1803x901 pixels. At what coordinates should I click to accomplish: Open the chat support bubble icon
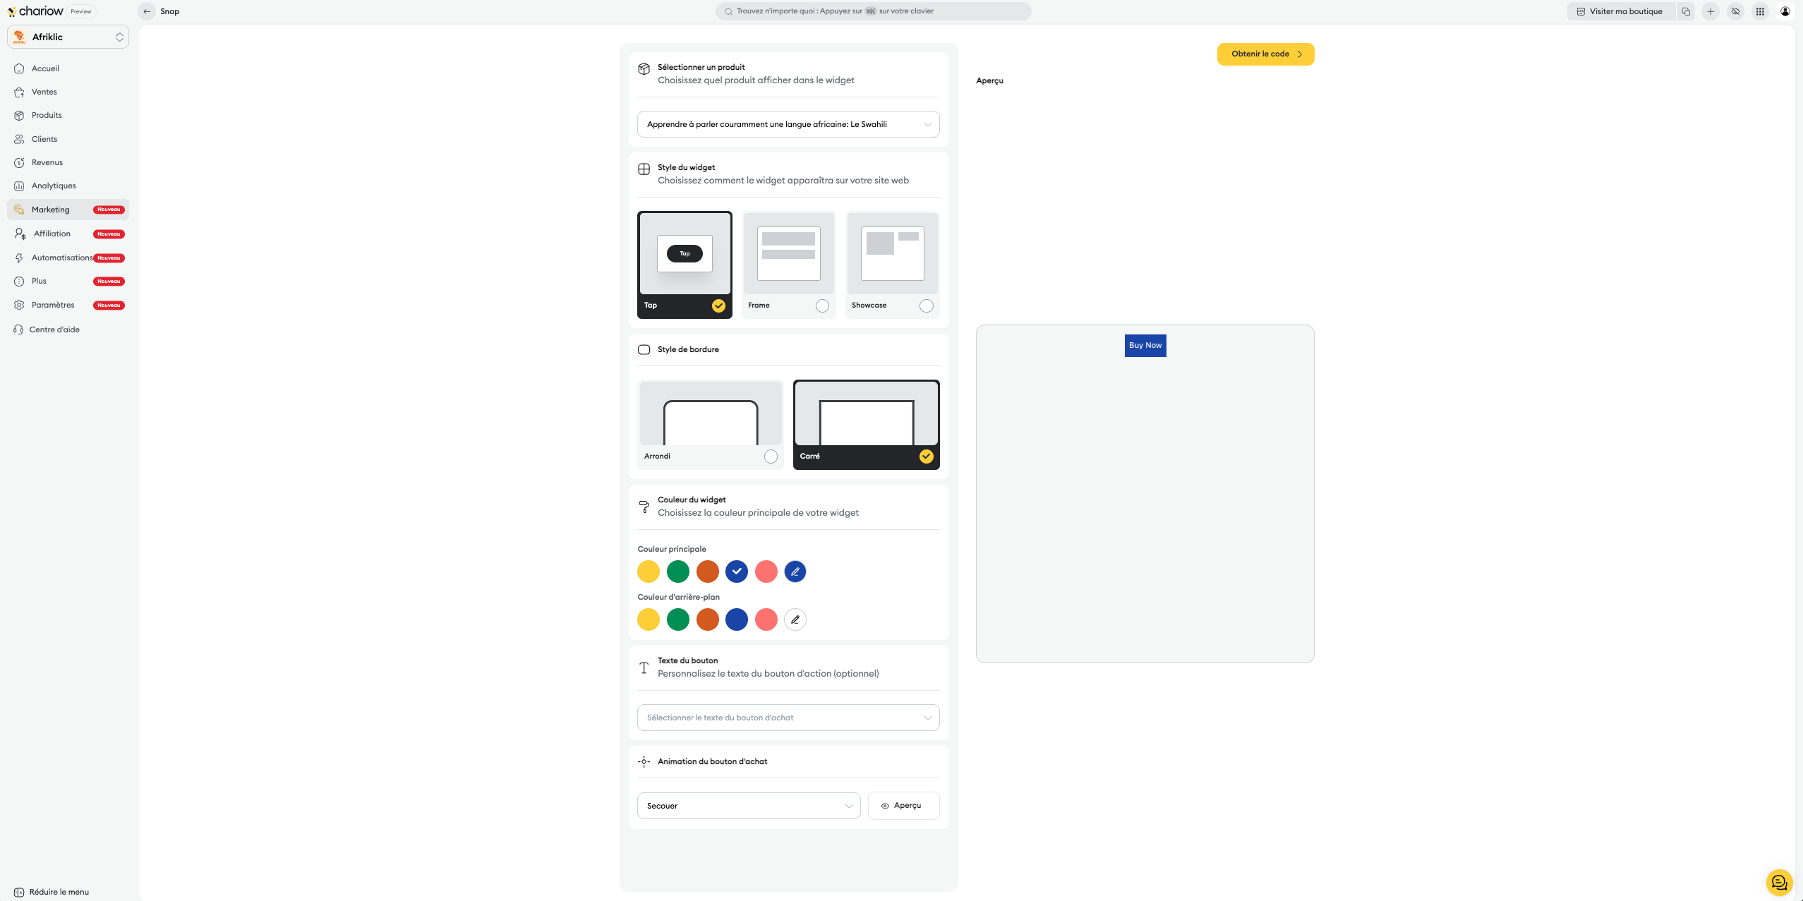pyautogui.click(x=1779, y=882)
